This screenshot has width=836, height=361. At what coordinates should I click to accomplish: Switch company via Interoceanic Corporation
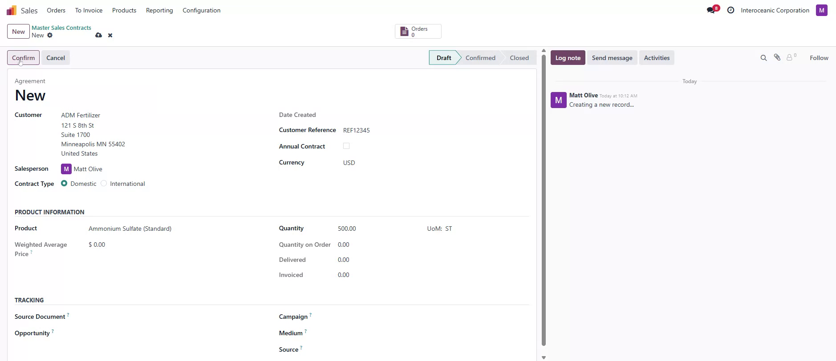pos(775,10)
